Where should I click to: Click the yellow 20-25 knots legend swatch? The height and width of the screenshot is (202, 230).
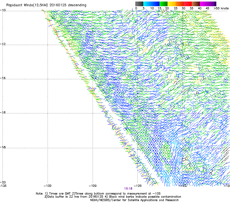172,4
